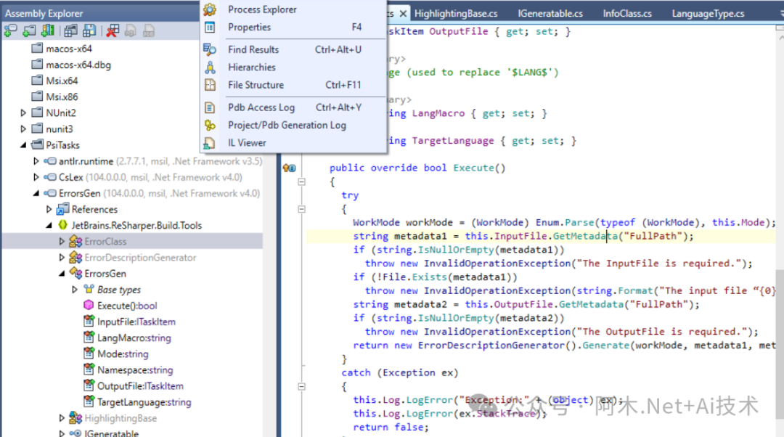Click the folder icon with green plus
Image resolution: width=784 pixels, height=437 pixels.
(29, 30)
